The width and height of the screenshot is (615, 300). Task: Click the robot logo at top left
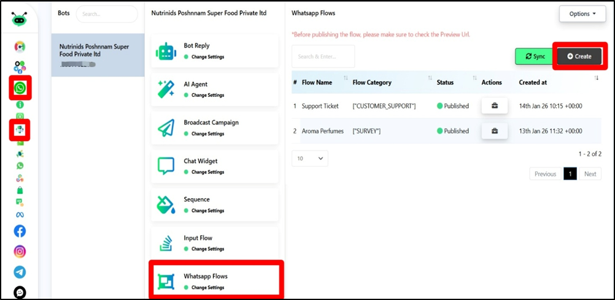point(20,19)
